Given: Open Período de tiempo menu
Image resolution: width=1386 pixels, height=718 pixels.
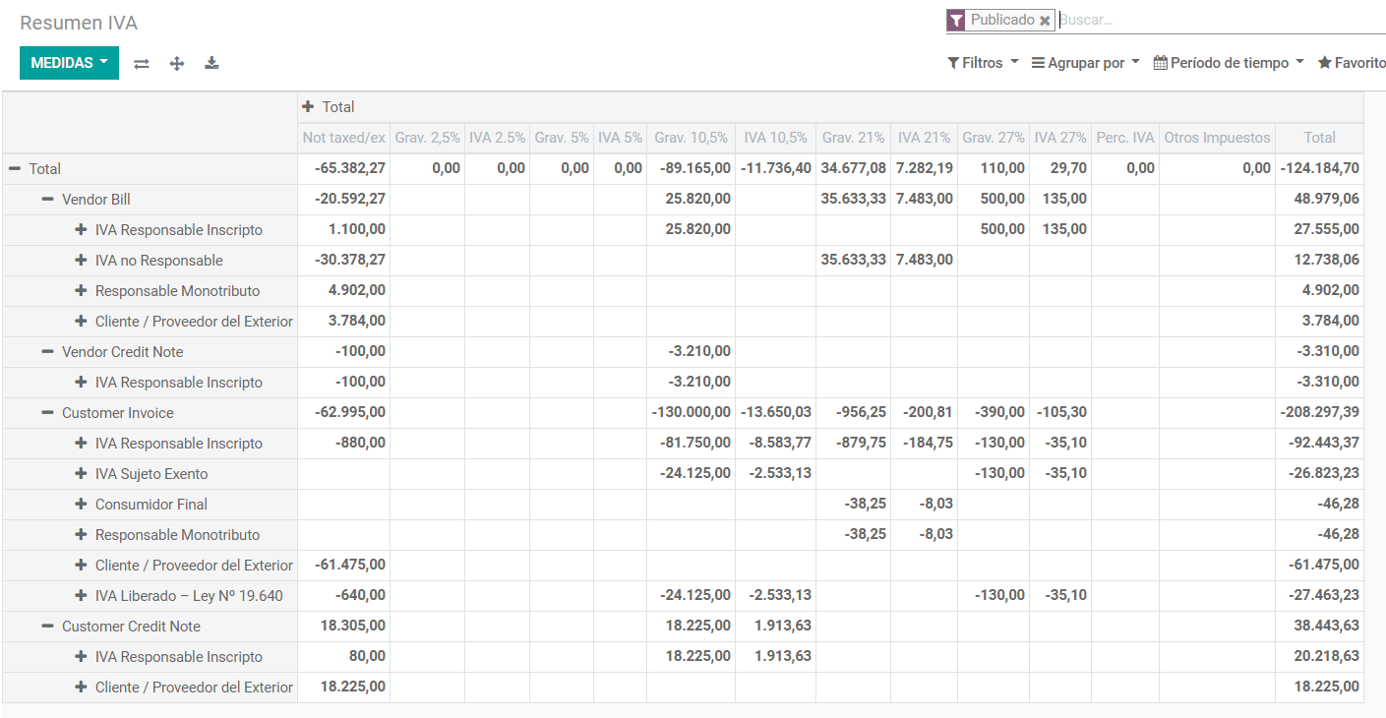Looking at the screenshot, I should 1228,63.
